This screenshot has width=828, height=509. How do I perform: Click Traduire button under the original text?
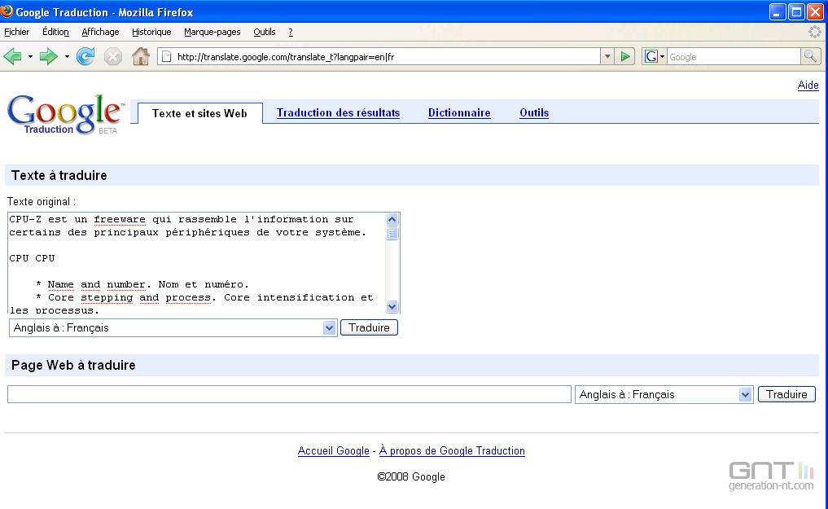(369, 328)
